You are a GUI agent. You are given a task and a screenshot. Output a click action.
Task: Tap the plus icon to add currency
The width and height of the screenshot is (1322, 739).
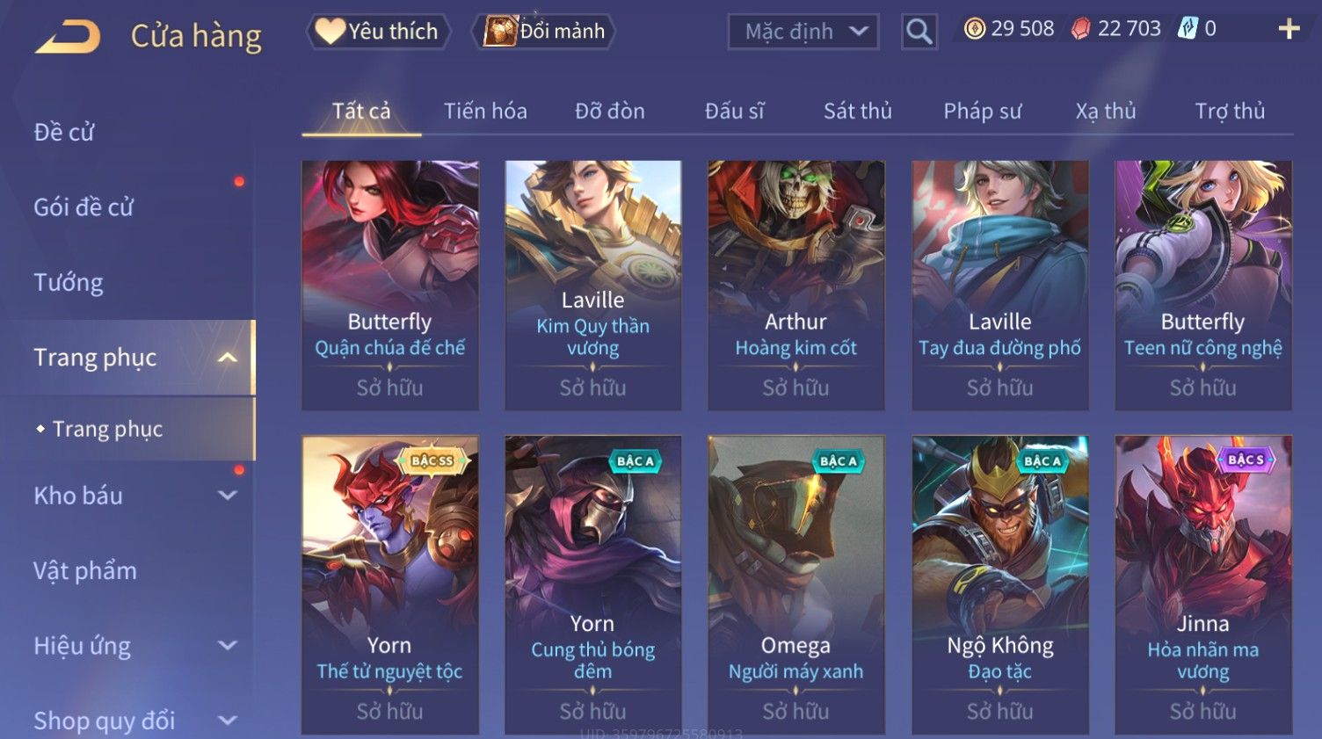pos(1289,30)
